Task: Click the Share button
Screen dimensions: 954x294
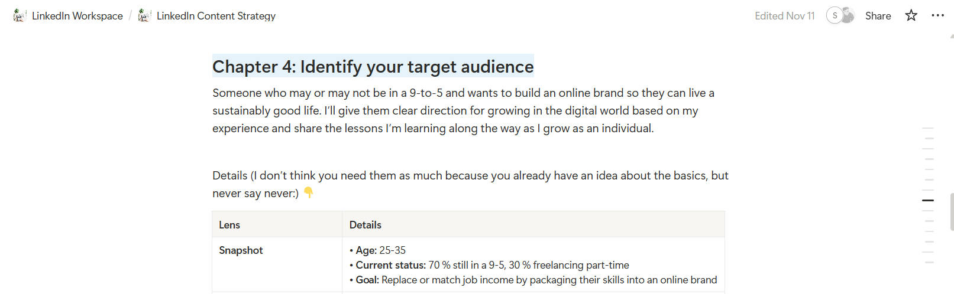Action: click(878, 16)
